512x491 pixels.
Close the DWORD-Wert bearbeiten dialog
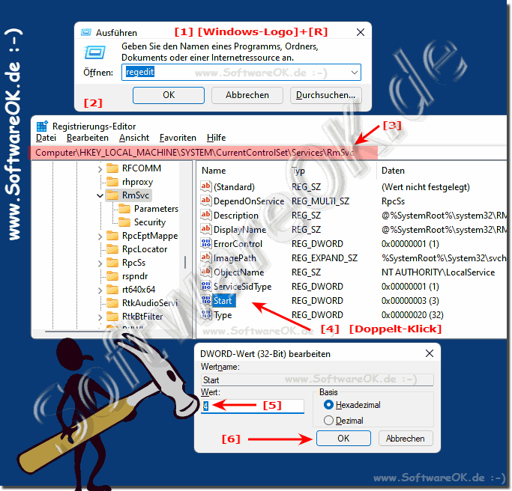pyautogui.click(x=430, y=353)
